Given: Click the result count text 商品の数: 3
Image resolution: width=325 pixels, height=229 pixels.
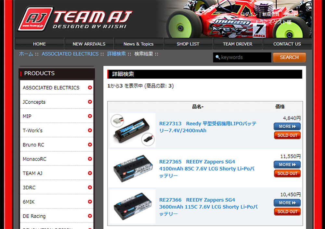Looking at the screenshot, I should (x=159, y=86).
